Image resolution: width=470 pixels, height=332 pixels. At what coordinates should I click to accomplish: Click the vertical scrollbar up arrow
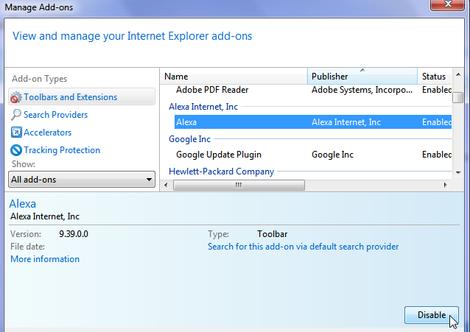(458, 74)
